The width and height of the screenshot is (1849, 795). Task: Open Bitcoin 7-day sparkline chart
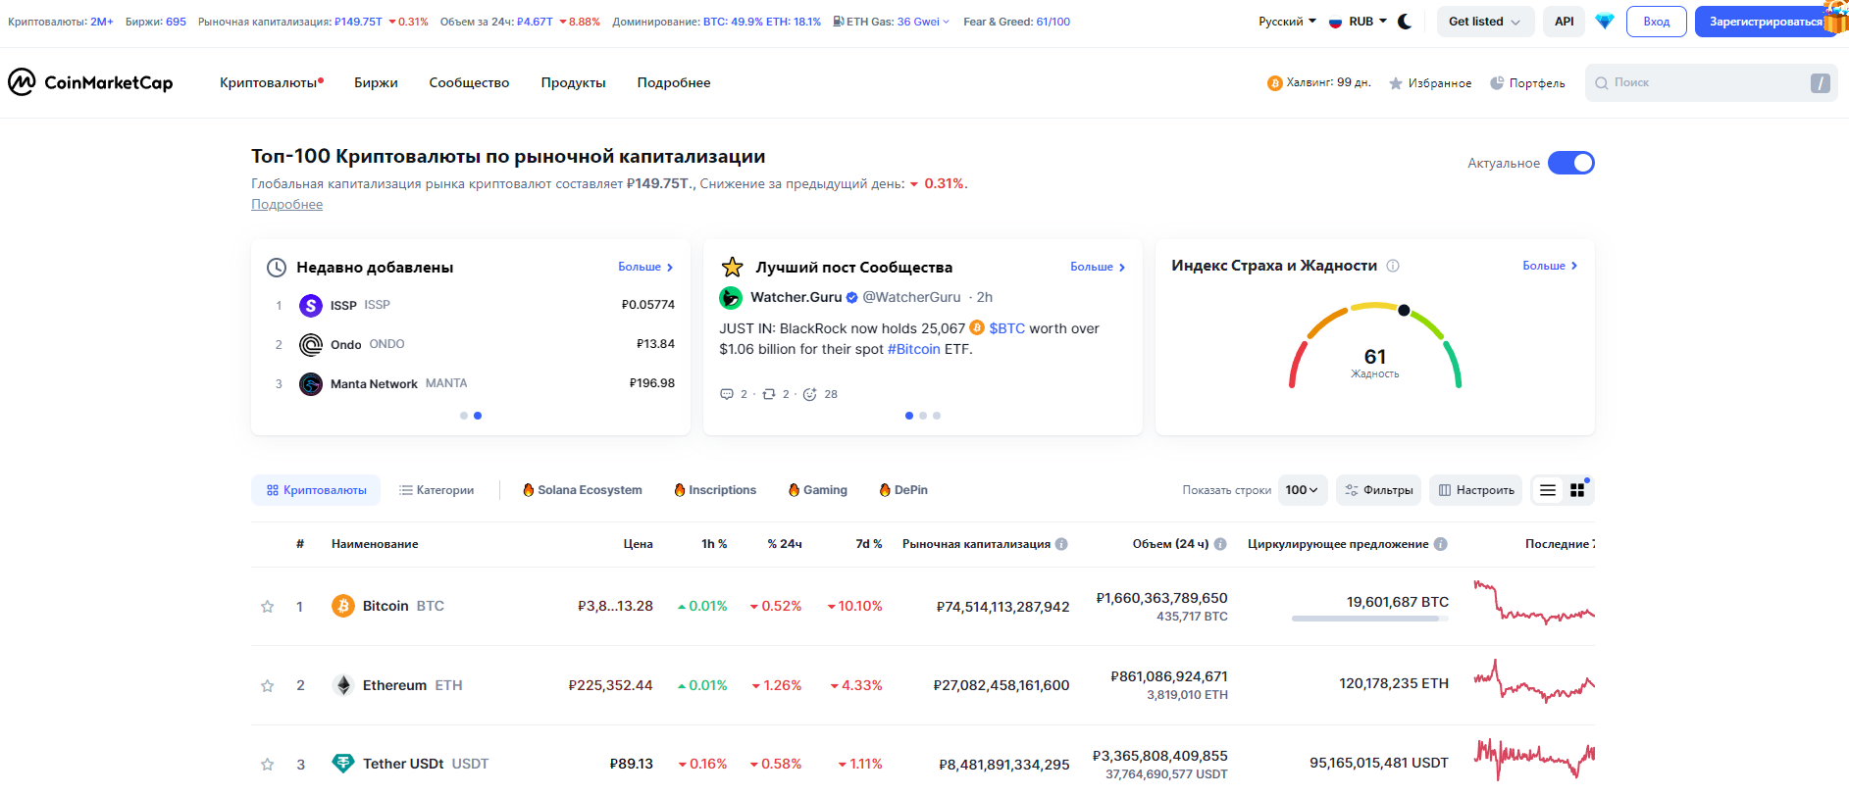(1534, 604)
